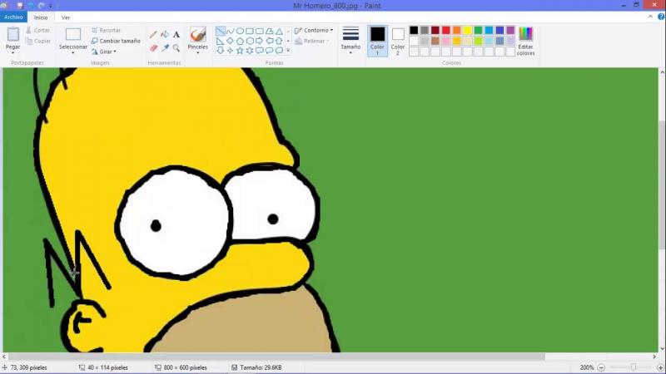Choose the Pentagon shape
666x374 pixels.
(x=240, y=41)
